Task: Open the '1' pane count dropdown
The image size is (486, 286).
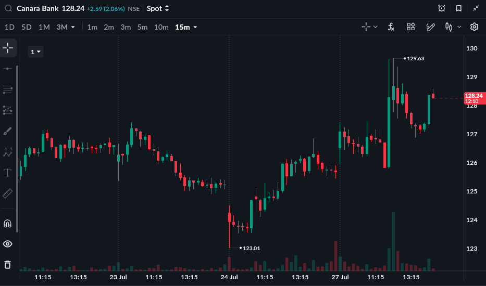Action: [35, 51]
